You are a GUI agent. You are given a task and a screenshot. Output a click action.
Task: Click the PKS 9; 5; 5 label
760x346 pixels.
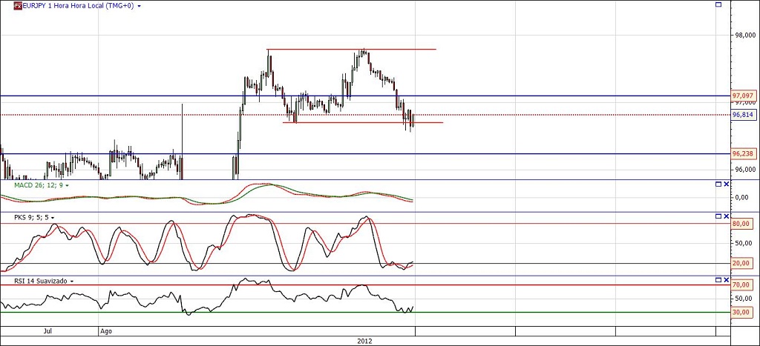point(31,218)
